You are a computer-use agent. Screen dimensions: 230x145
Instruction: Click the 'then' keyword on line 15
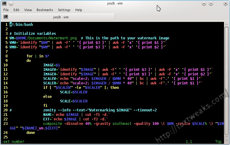pos(115,88)
